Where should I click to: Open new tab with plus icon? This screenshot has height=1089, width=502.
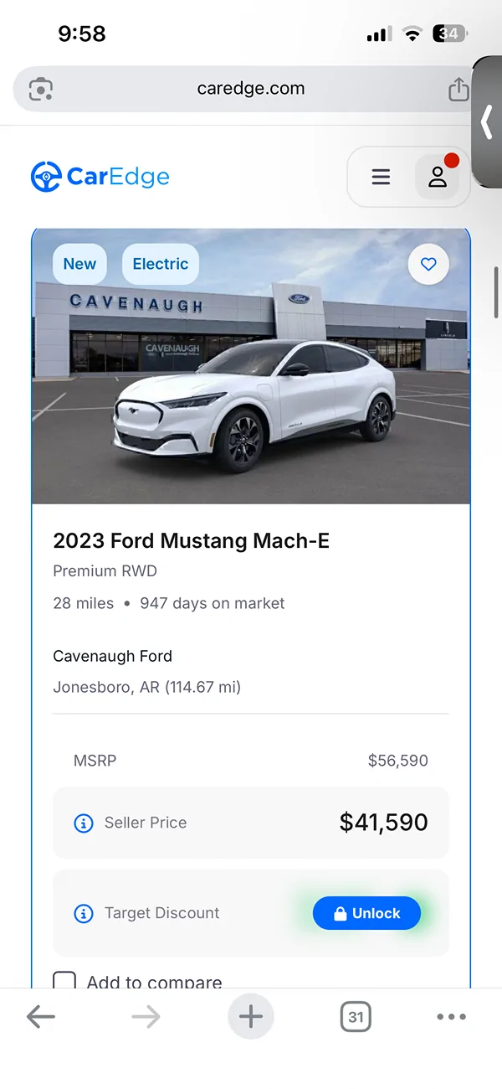click(250, 1017)
